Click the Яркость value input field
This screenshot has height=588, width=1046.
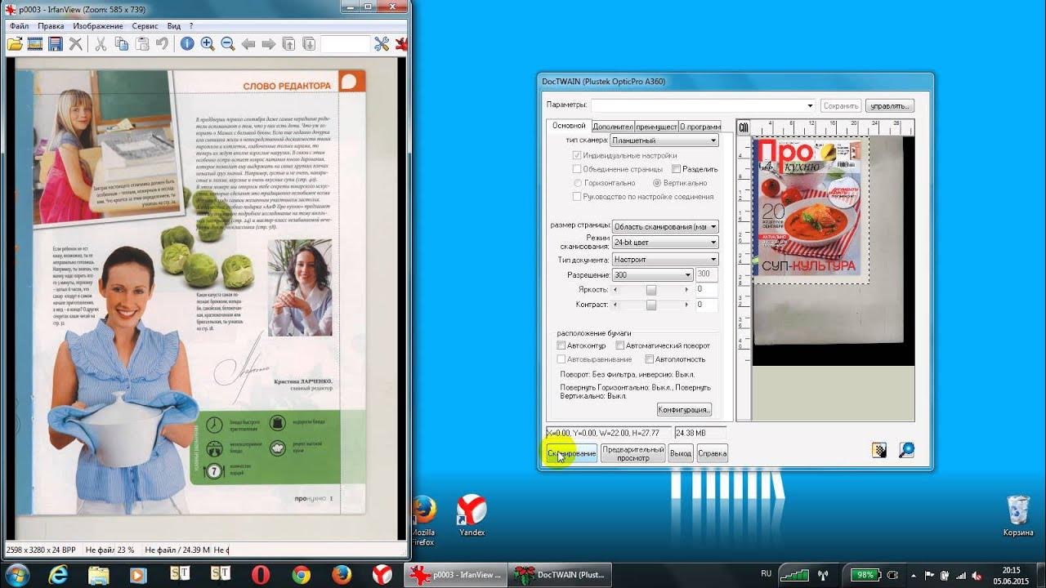tap(706, 290)
